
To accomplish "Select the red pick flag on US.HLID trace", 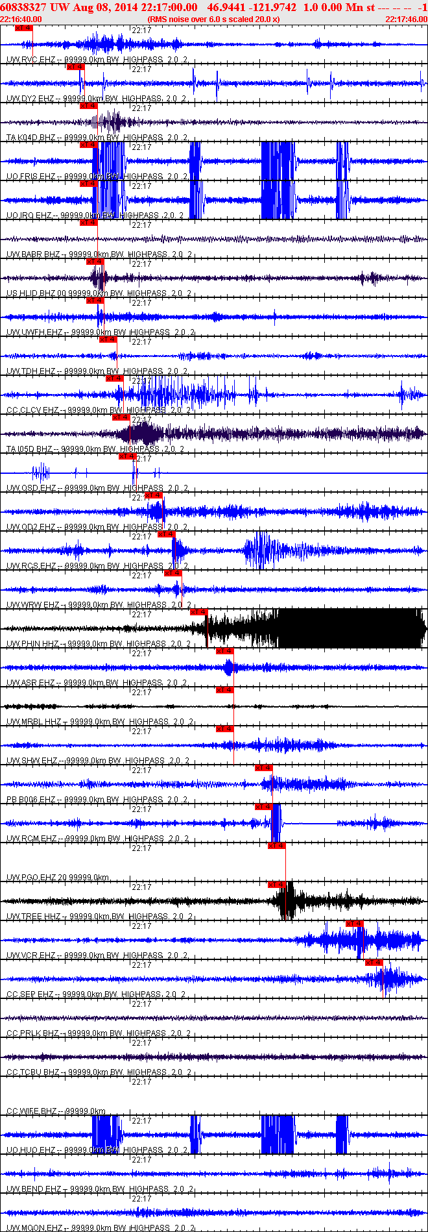I will point(95,262).
